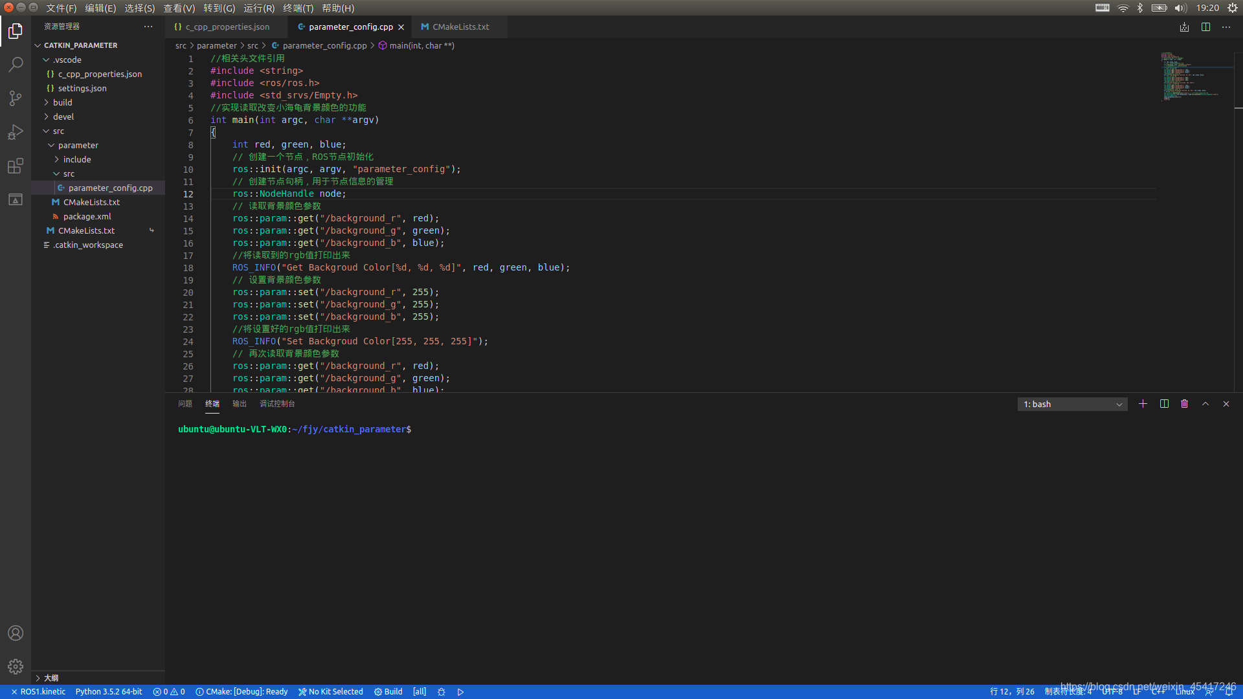Open the Explorer view in activity bar
Viewport: 1243px width, 699px height.
click(x=16, y=31)
